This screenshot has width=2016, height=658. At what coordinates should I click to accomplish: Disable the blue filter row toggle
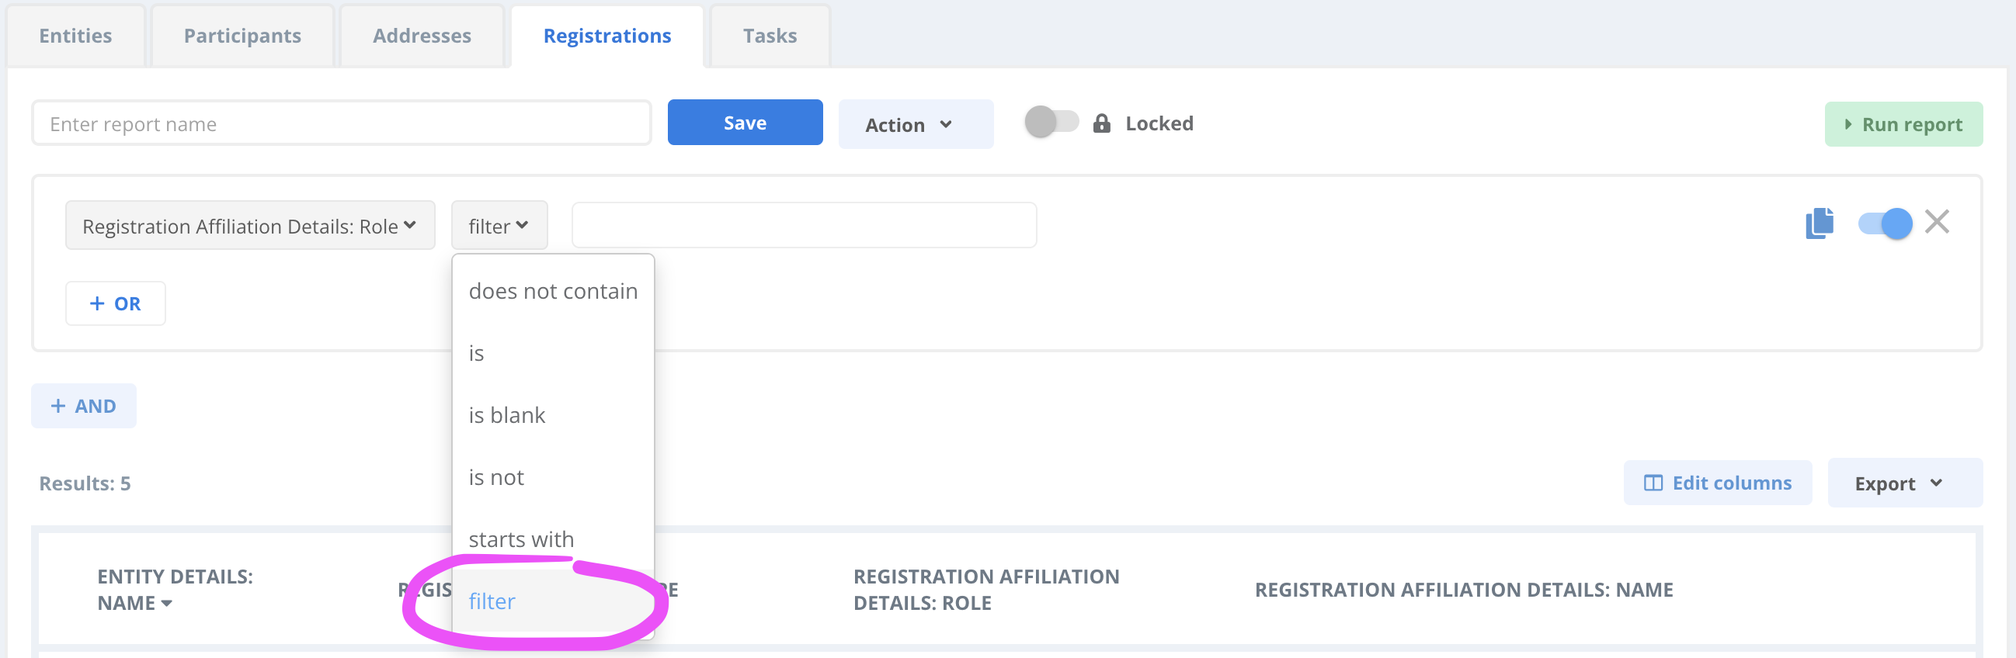coord(1884,223)
